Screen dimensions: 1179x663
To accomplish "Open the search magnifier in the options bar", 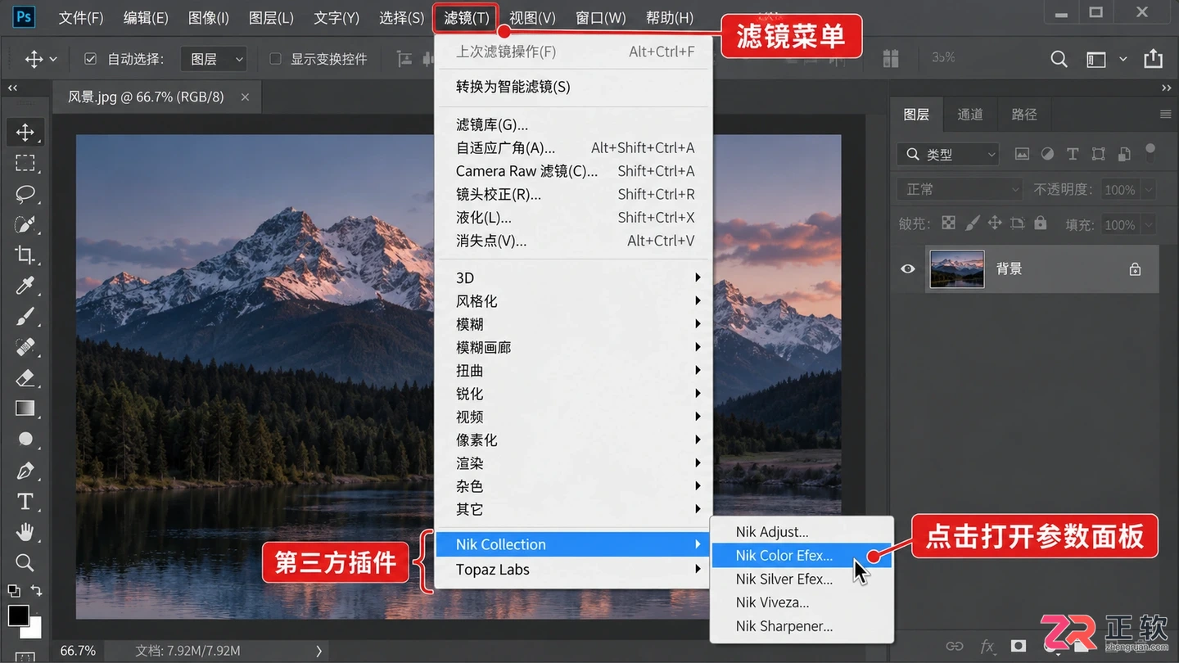I will click(1059, 59).
